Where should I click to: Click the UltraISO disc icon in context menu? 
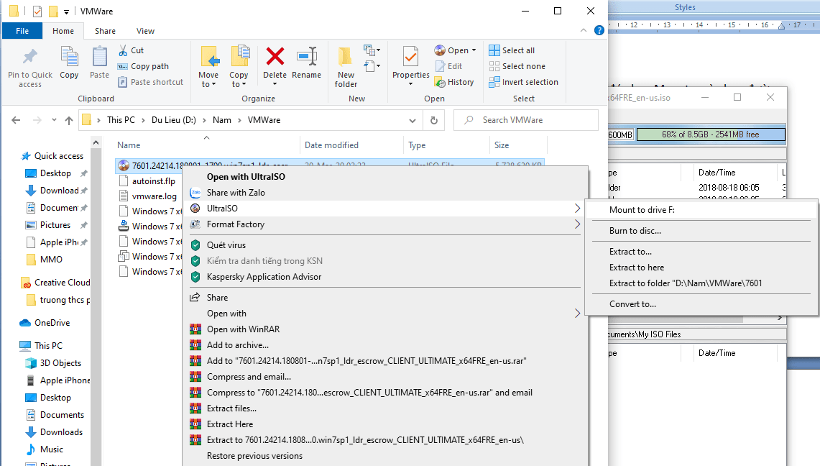[x=195, y=208]
